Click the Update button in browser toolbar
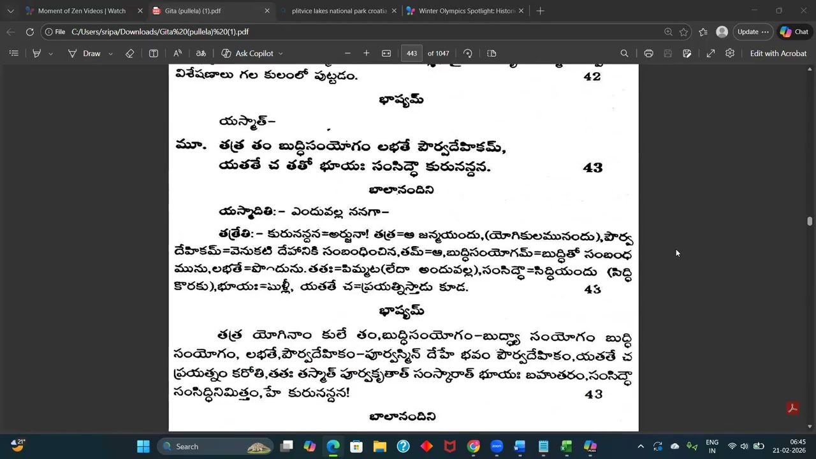 pyautogui.click(x=753, y=32)
